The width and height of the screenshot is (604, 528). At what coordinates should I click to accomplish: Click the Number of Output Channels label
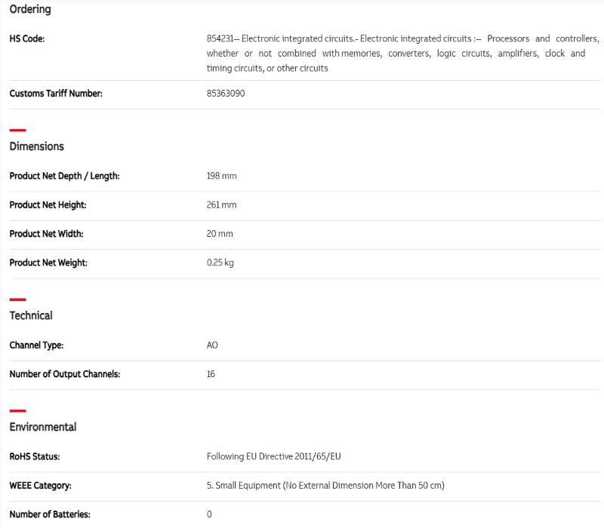tap(64, 373)
